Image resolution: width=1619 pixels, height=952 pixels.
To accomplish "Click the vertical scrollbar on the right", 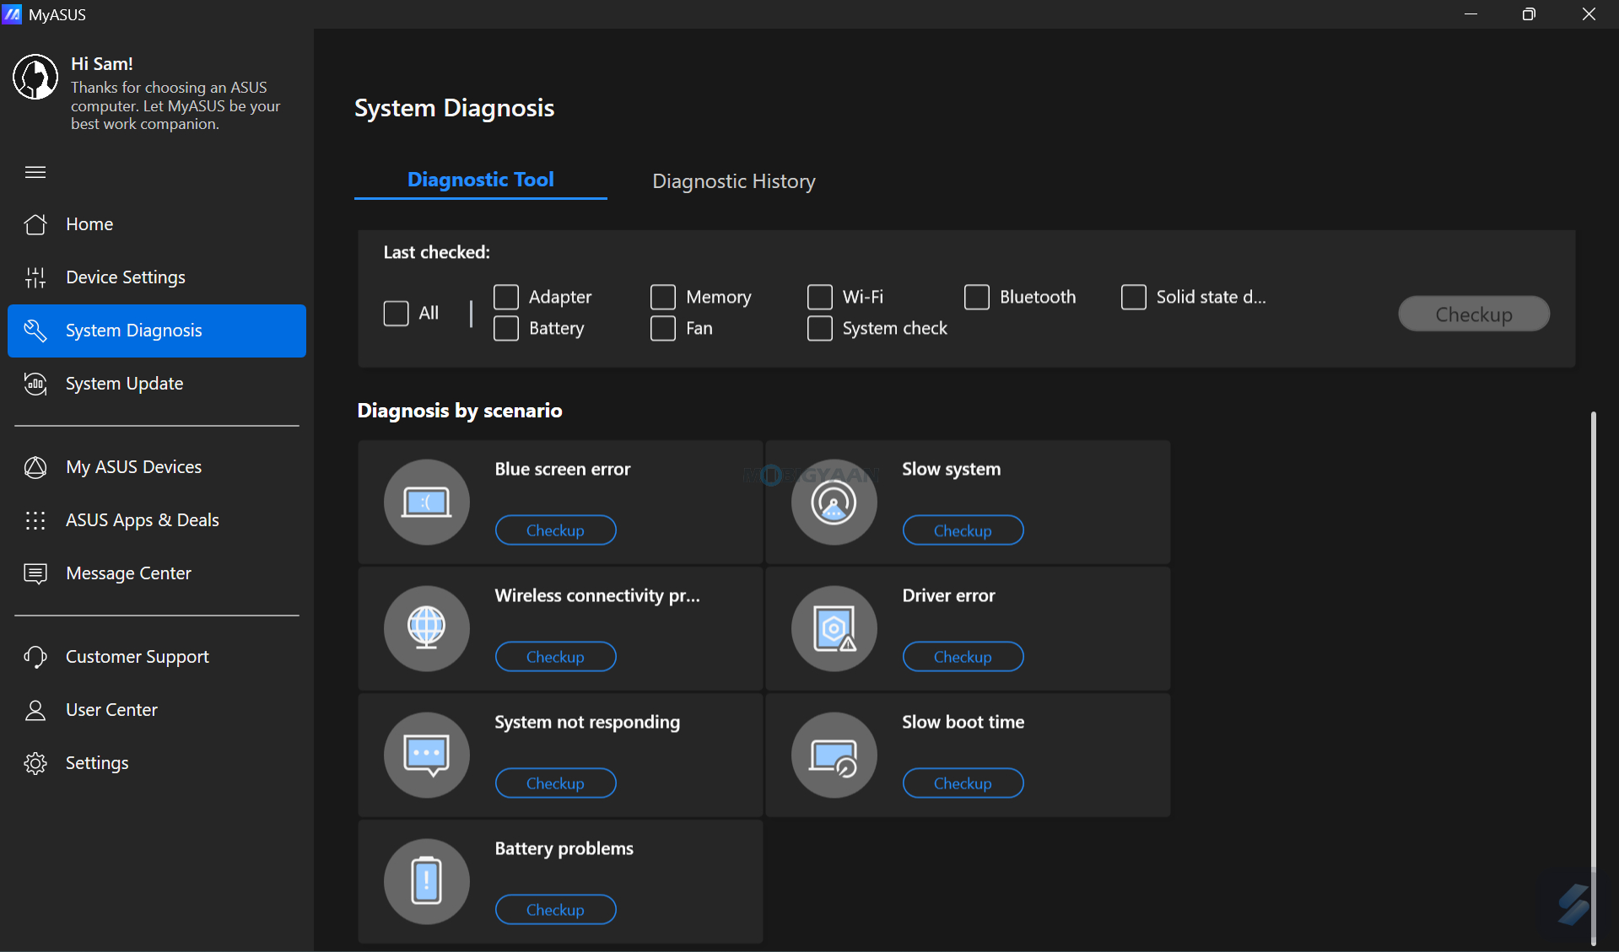I will 1593,678.
